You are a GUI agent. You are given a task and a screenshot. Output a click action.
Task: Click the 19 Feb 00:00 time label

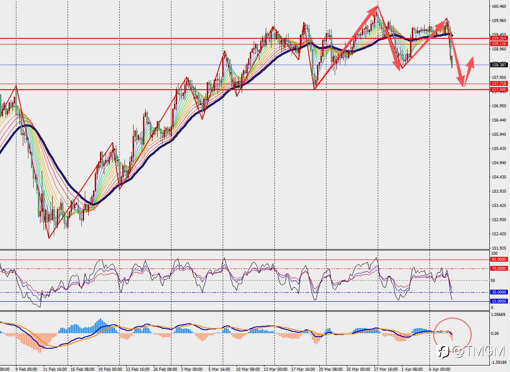click(x=110, y=369)
